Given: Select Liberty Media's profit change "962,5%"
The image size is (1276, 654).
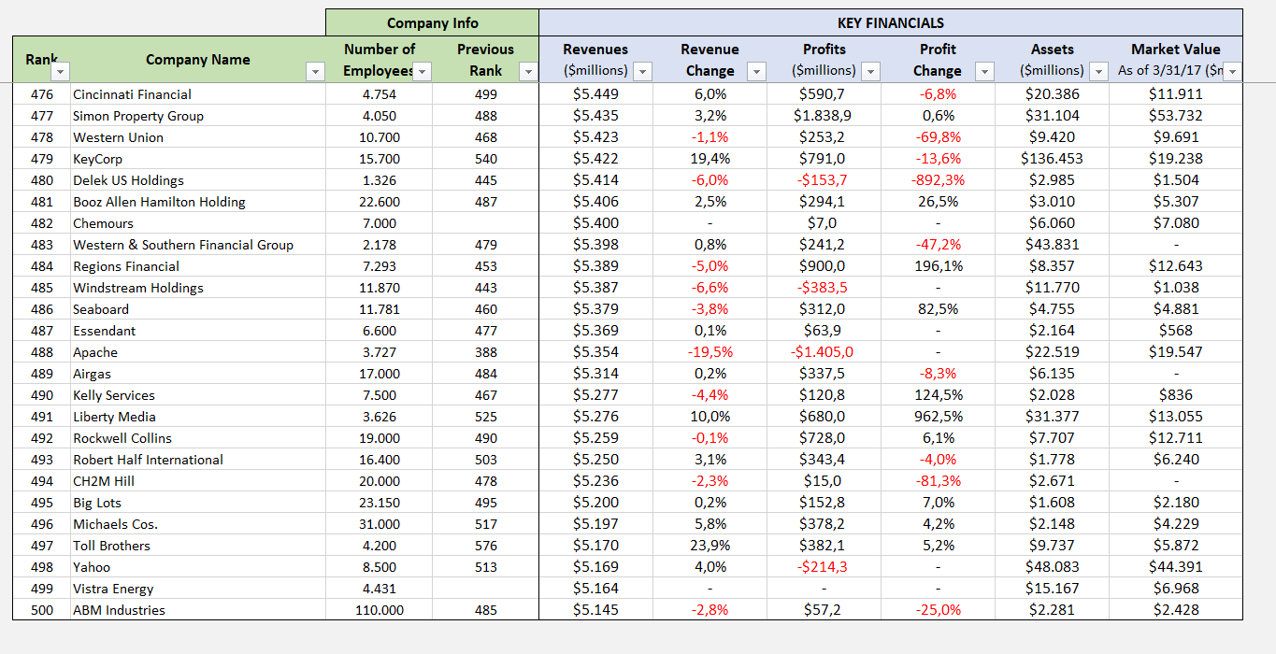Looking at the screenshot, I should [x=938, y=417].
